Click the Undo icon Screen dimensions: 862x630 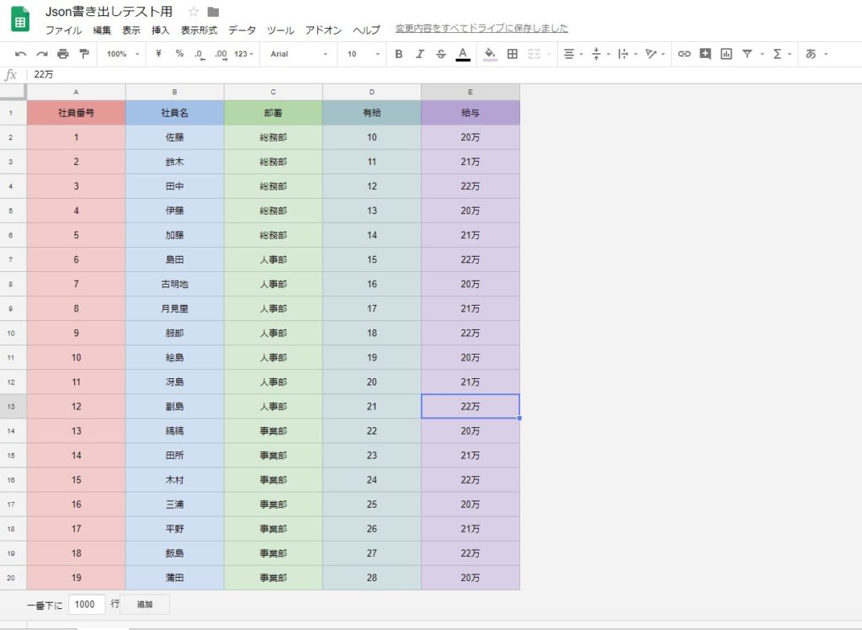21,54
